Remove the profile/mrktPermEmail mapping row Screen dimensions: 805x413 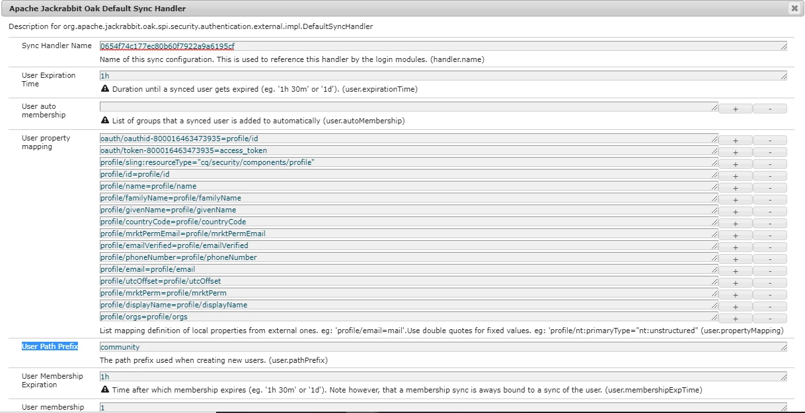(x=770, y=236)
